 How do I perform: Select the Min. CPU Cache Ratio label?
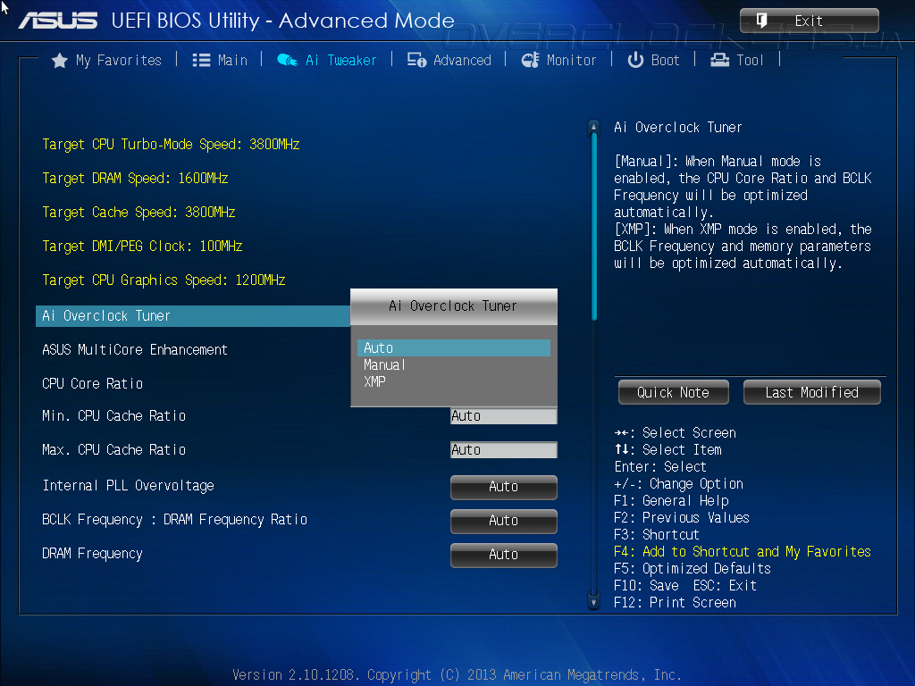coord(113,416)
